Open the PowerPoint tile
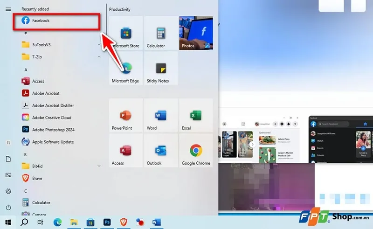 [x=126, y=116]
